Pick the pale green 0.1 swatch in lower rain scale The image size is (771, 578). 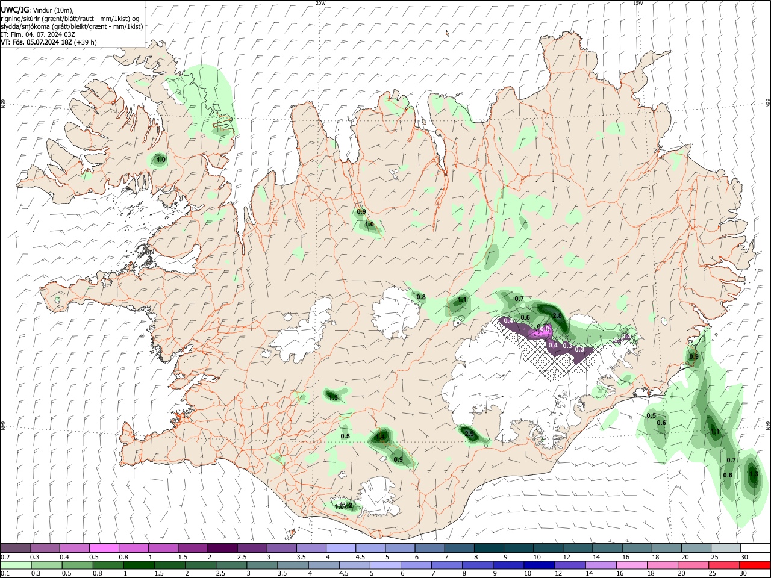tap(15, 565)
